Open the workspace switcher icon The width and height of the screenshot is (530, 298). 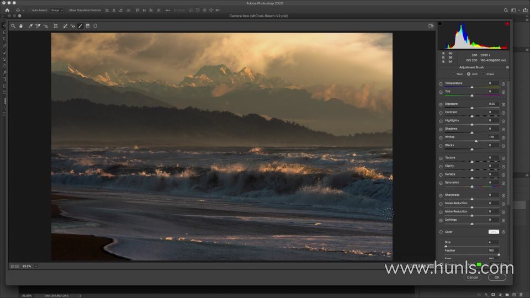tap(513, 10)
